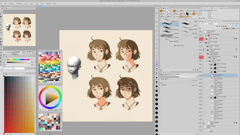Switch to the Information tab
240x135 pixels.
[x=224, y=8]
